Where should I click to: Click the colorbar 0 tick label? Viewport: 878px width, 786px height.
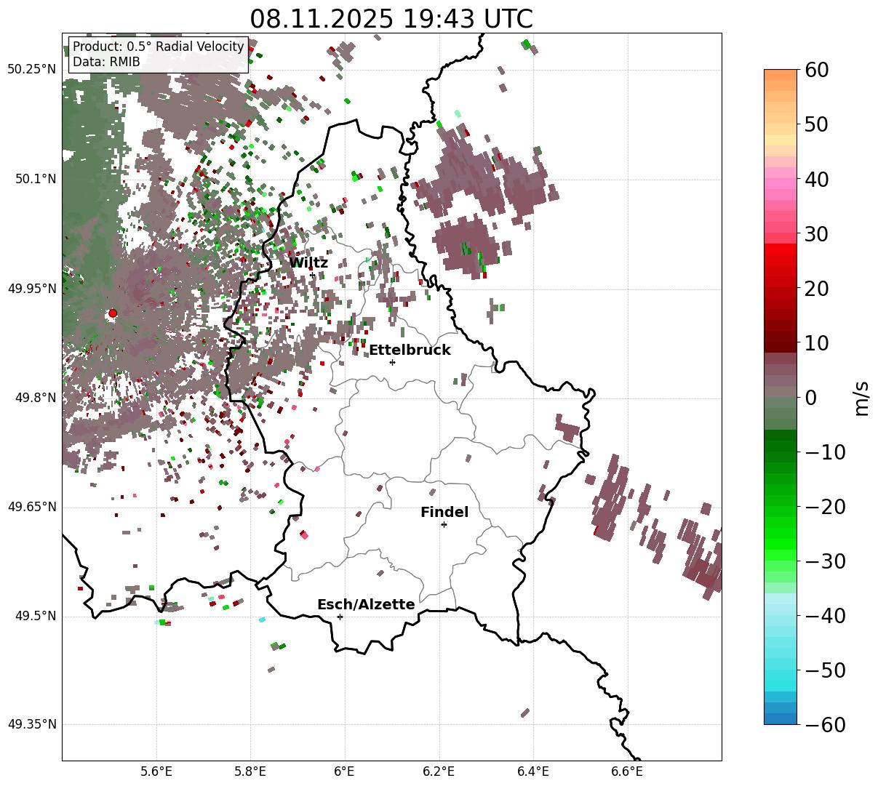[x=810, y=397]
